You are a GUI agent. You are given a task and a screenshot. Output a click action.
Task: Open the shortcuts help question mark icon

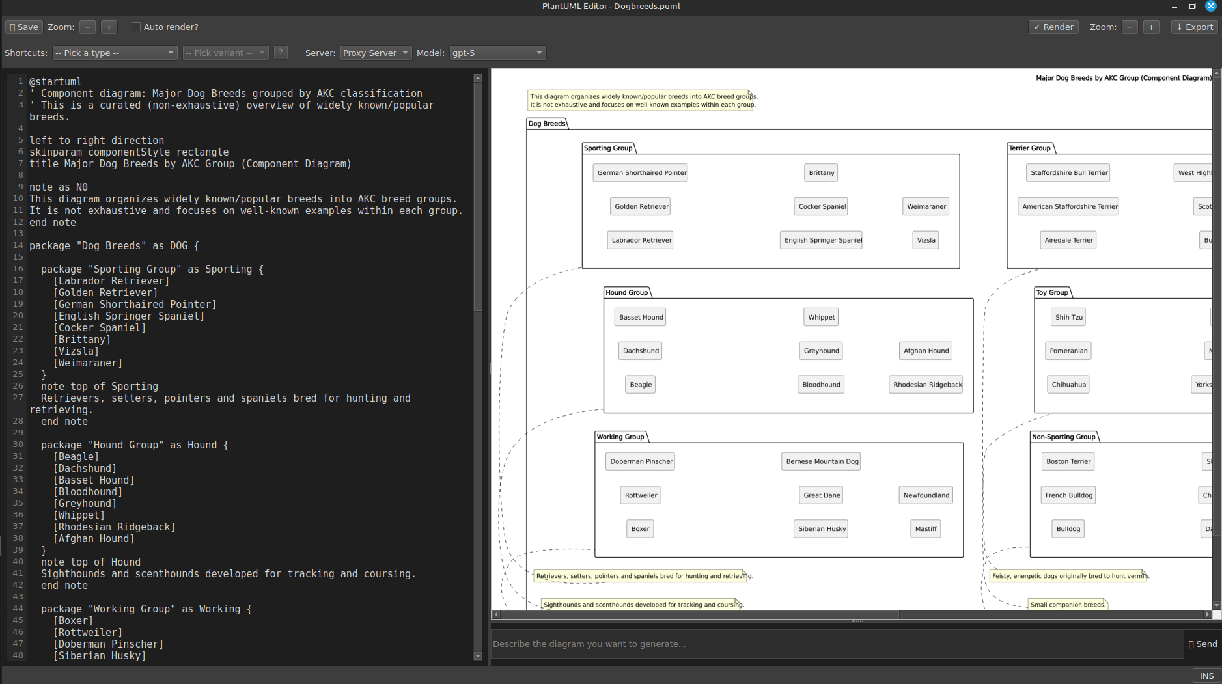click(x=280, y=53)
